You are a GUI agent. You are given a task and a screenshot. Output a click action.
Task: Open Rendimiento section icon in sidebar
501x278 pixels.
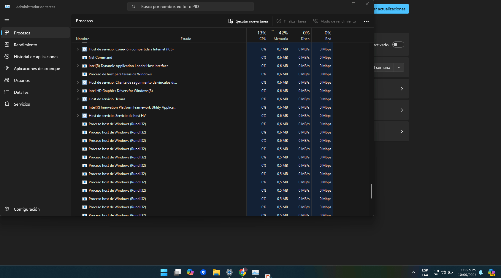click(x=7, y=45)
